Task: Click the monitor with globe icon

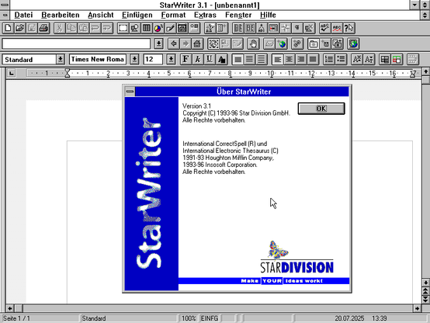Action: click(x=353, y=43)
